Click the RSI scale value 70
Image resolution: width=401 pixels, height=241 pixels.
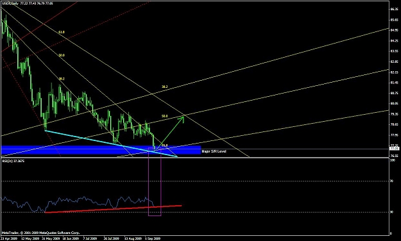pyautogui.click(x=392, y=181)
